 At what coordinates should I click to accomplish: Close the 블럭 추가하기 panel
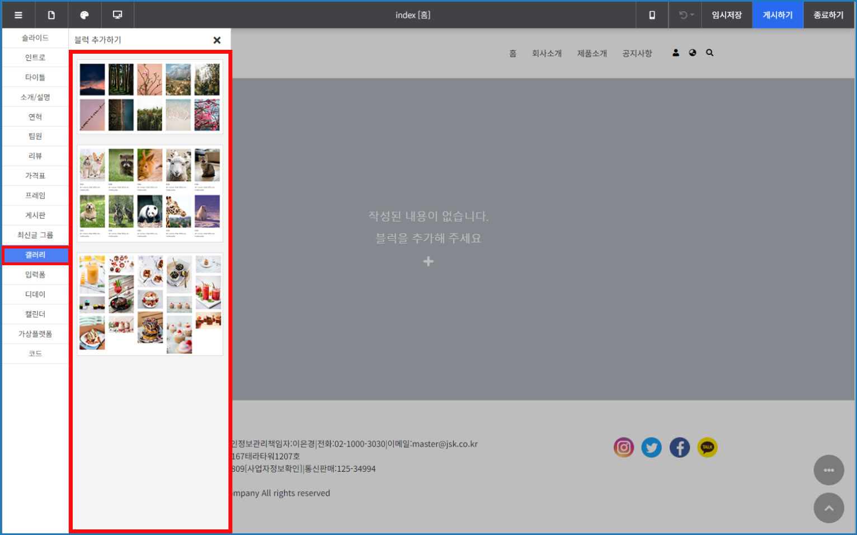pyautogui.click(x=217, y=40)
